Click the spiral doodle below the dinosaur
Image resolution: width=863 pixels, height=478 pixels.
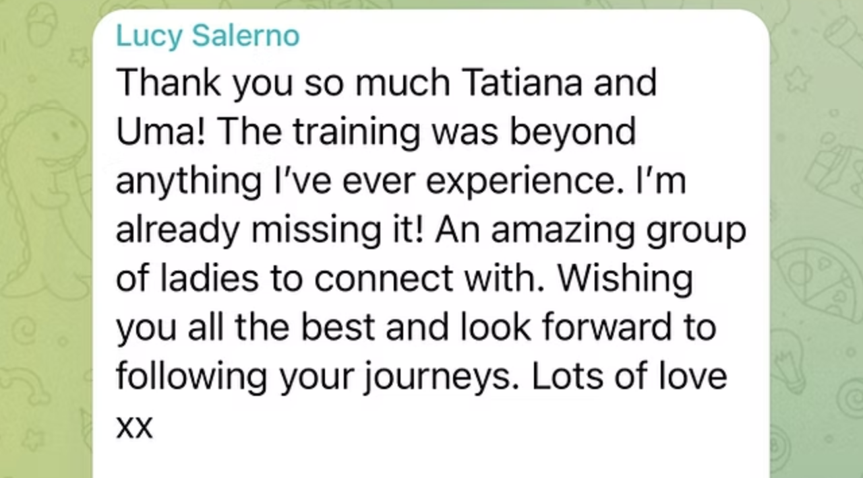(26, 330)
